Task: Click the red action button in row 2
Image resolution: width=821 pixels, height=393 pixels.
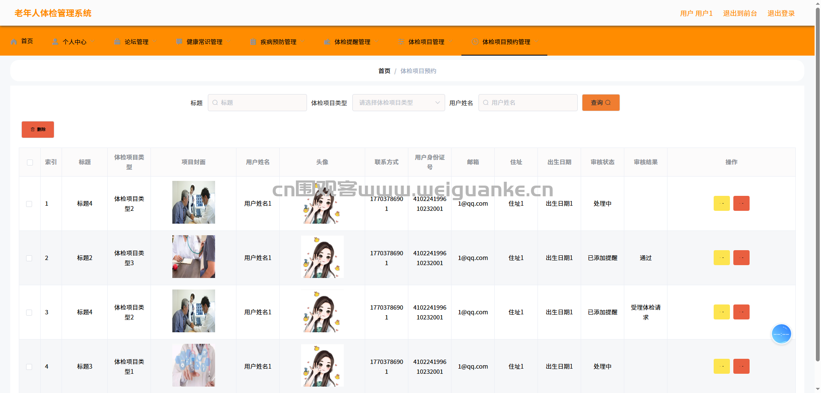Action: 741,258
